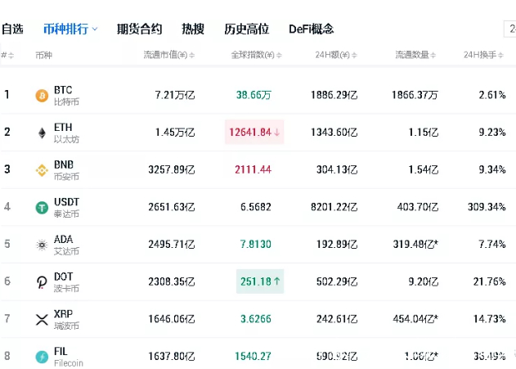Click DOT price 251.18

pos(256,281)
